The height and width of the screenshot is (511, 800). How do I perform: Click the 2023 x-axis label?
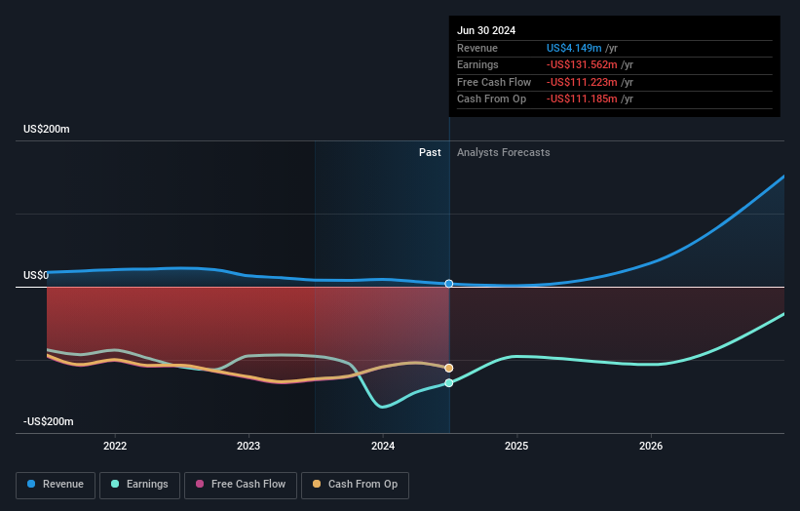(x=248, y=447)
